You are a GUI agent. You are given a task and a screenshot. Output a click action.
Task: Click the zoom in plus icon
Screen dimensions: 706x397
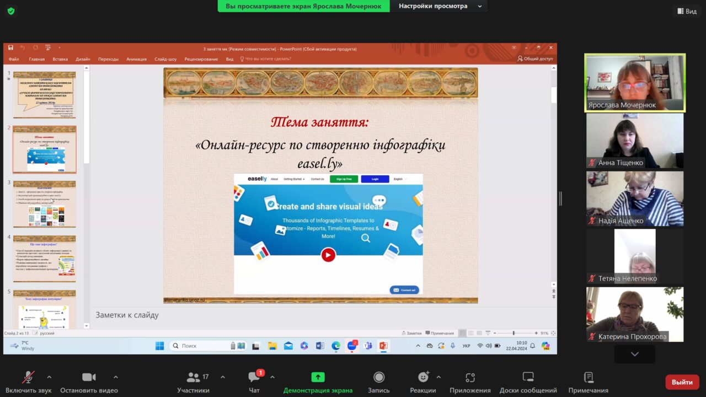point(536,333)
